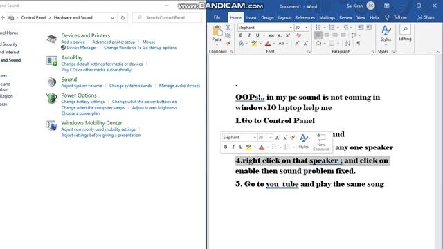Switch to the Design tab
The width and height of the screenshot is (443, 249).
point(267,17)
